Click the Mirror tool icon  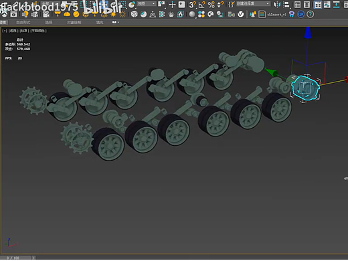(277, 5)
